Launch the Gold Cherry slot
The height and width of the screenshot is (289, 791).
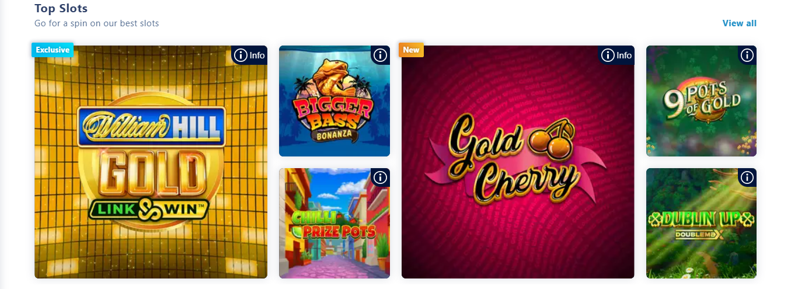point(518,162)
